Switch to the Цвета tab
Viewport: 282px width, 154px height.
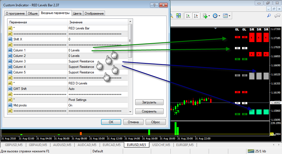tap(77, 13)
